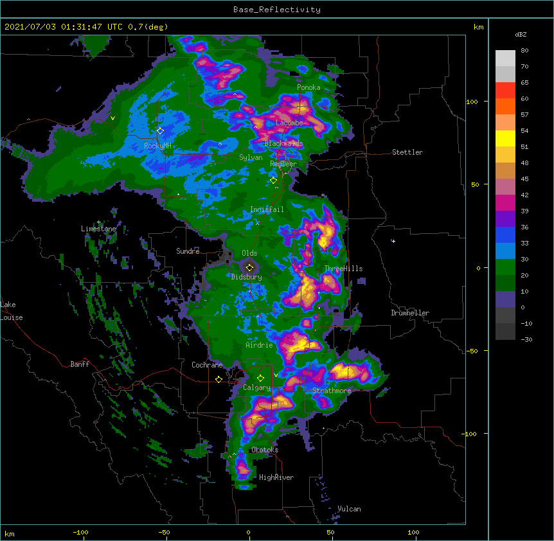This screenshot has width=554, height=541.
Task: Click the Okotoks town label
Action: (265, 450)
